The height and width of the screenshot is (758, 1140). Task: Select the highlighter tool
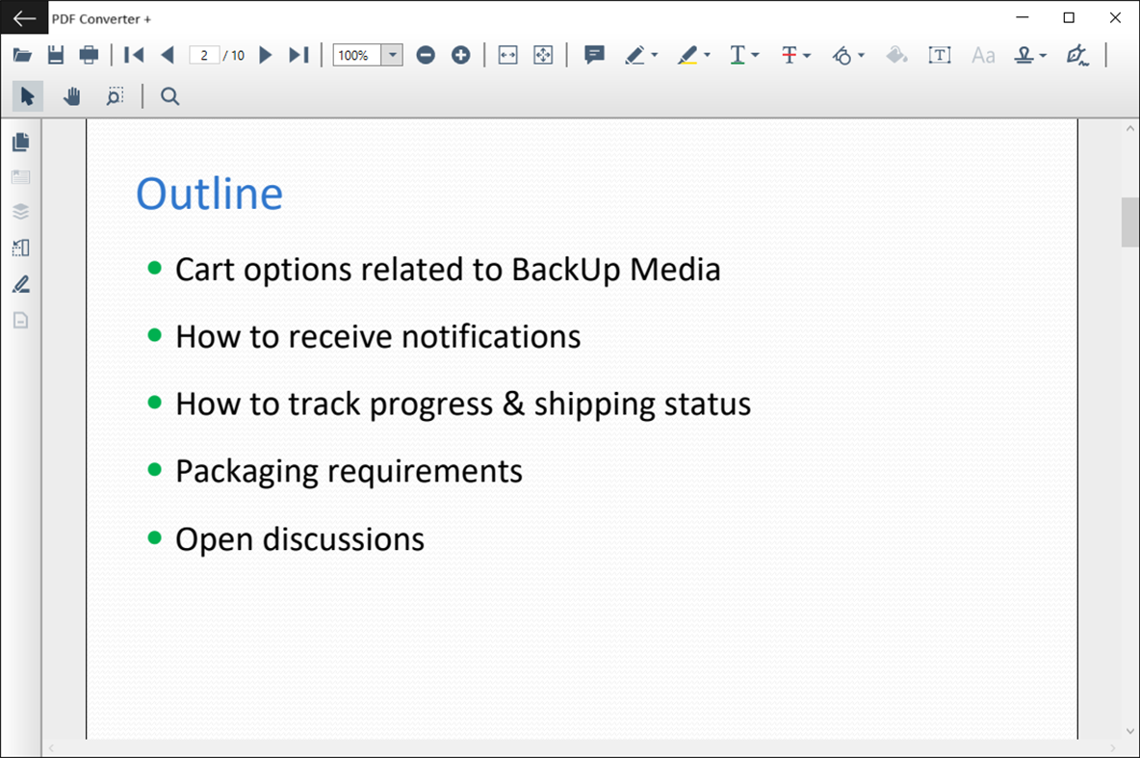(x=687, y=55)
